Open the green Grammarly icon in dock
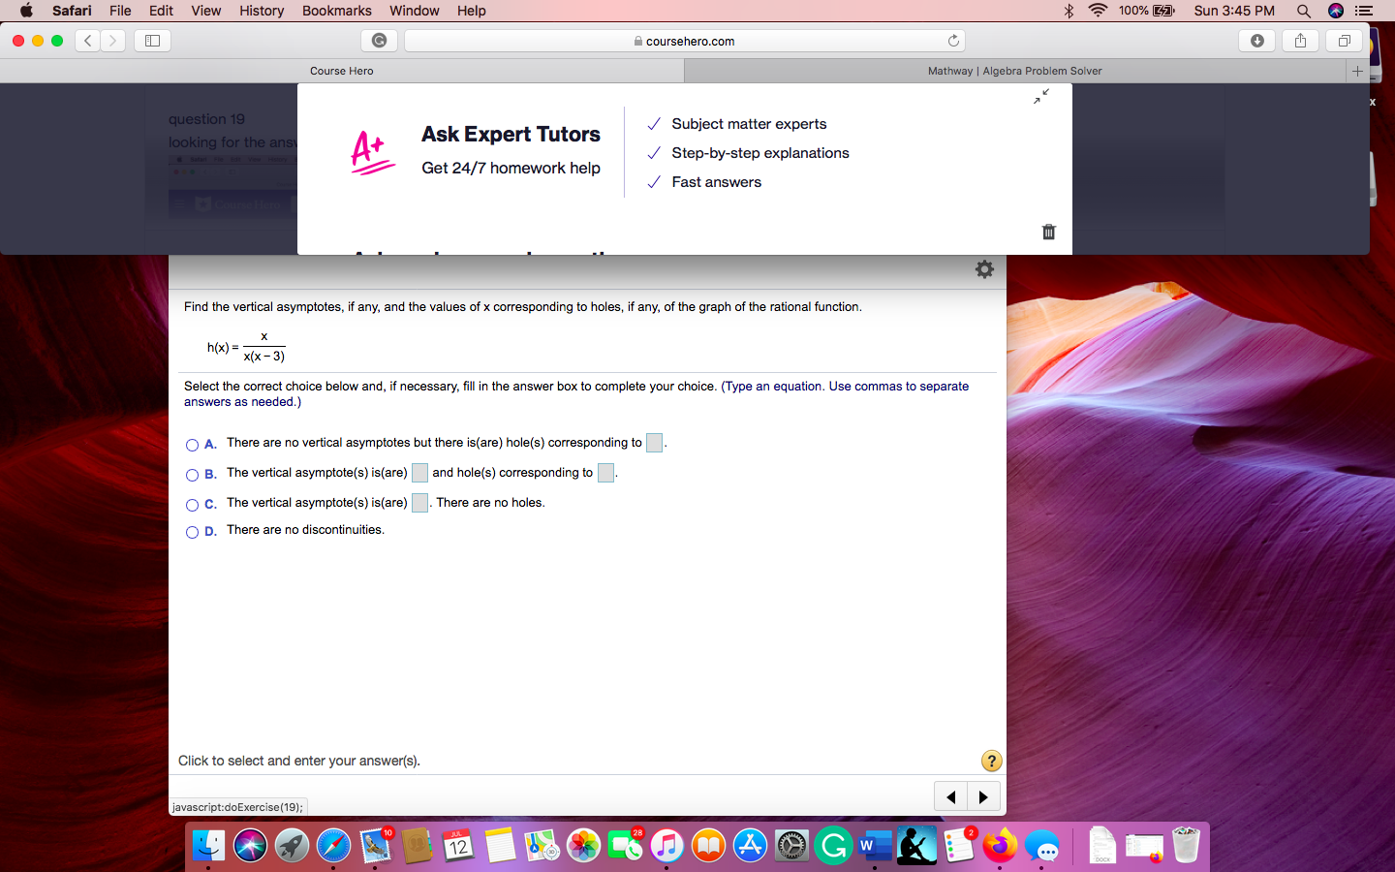Screen dimensions: 1395x872 [833, 846]
